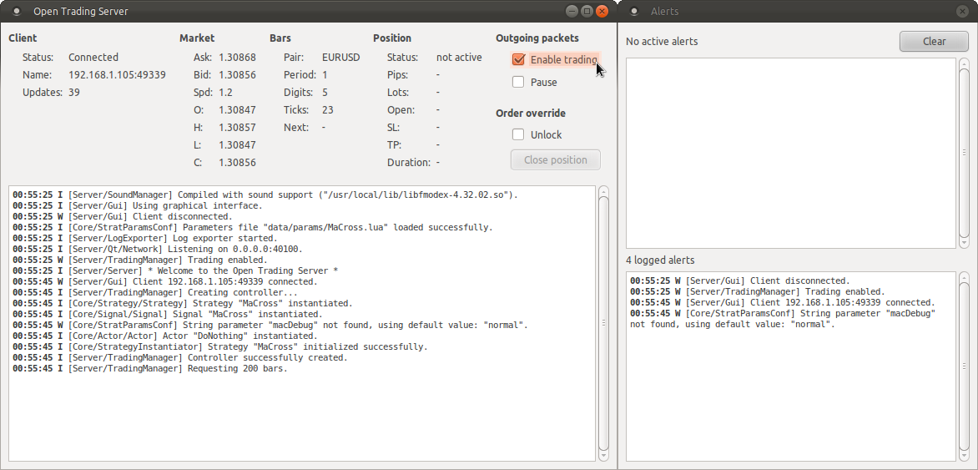This screenshot has height=470, width=978.
Task: Clear alerts with the Clear button
Action: click(934, 41)
